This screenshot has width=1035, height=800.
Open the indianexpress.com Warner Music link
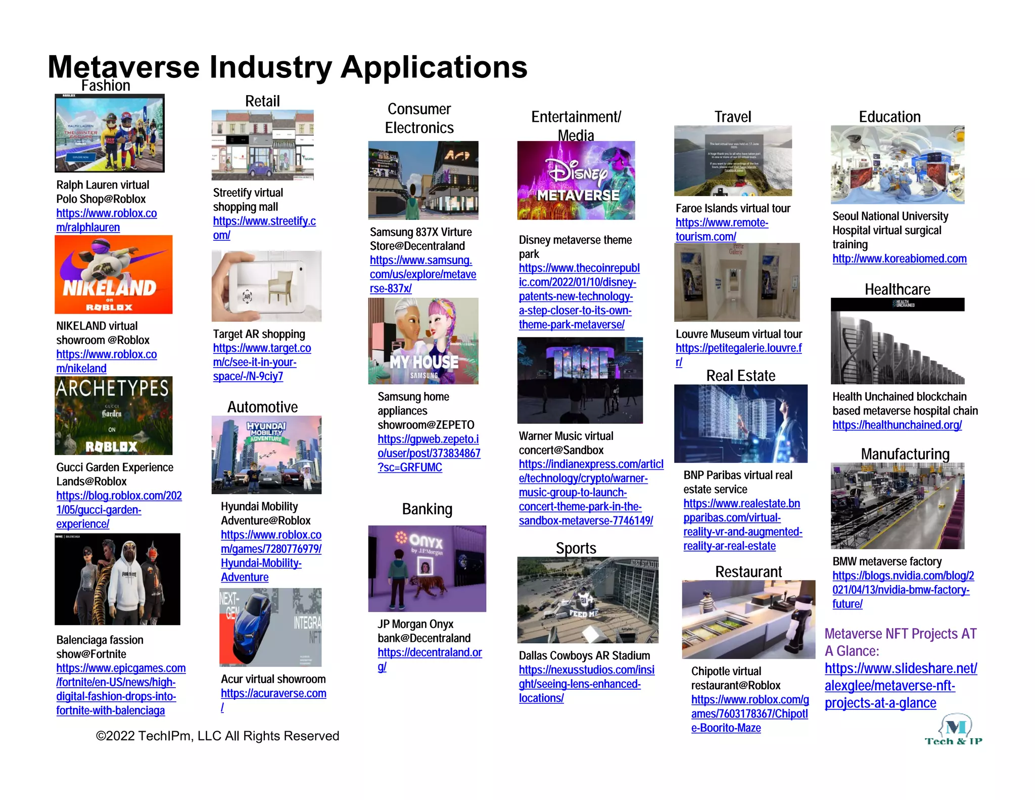click(591, 492)
